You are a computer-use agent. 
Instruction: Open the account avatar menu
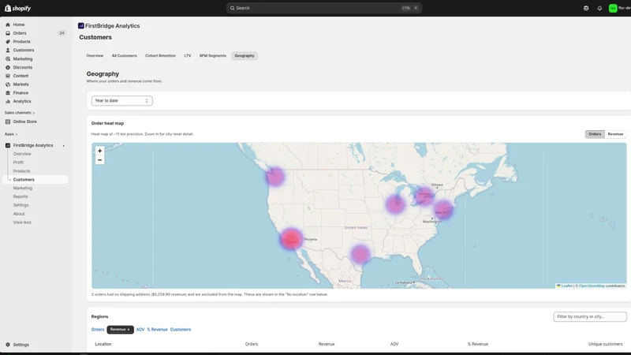(x=613, y=8)
